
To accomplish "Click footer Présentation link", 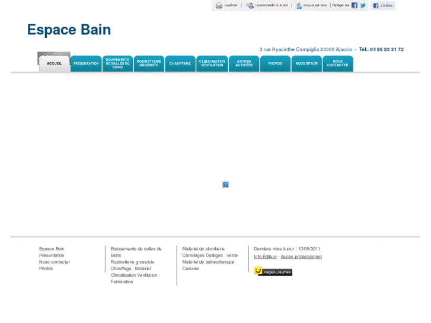I will 52,255.
